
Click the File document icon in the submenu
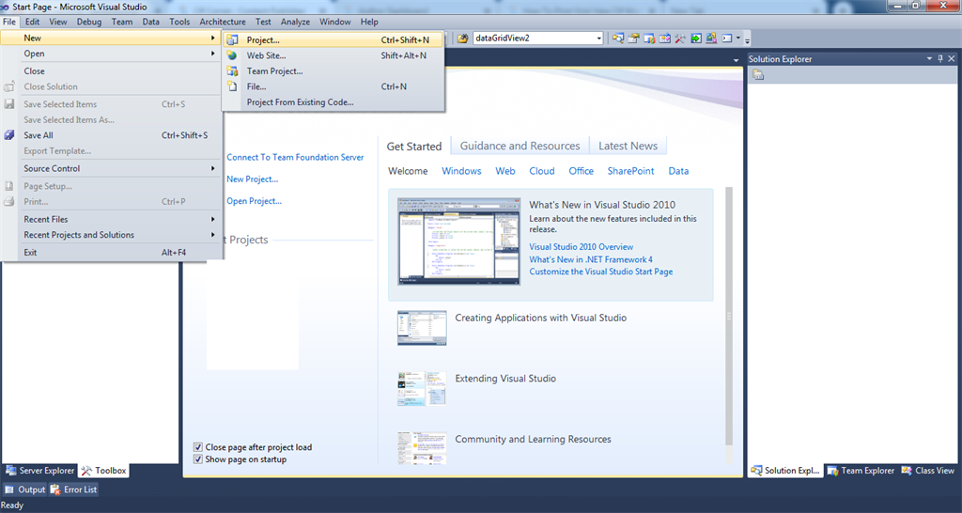point(232,86)
